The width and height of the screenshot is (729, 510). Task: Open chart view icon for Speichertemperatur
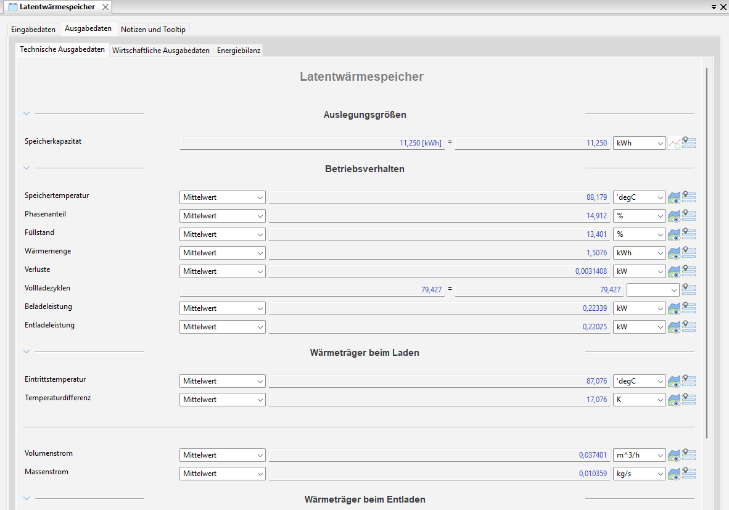pyautogui.click(x=674, y=197)
